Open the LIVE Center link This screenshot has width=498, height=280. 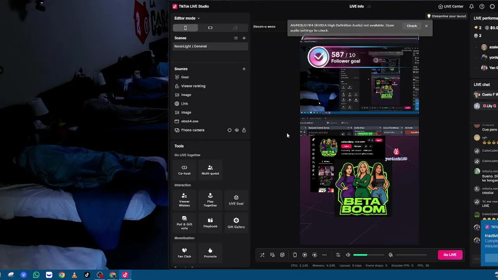(x=451, y=7)
